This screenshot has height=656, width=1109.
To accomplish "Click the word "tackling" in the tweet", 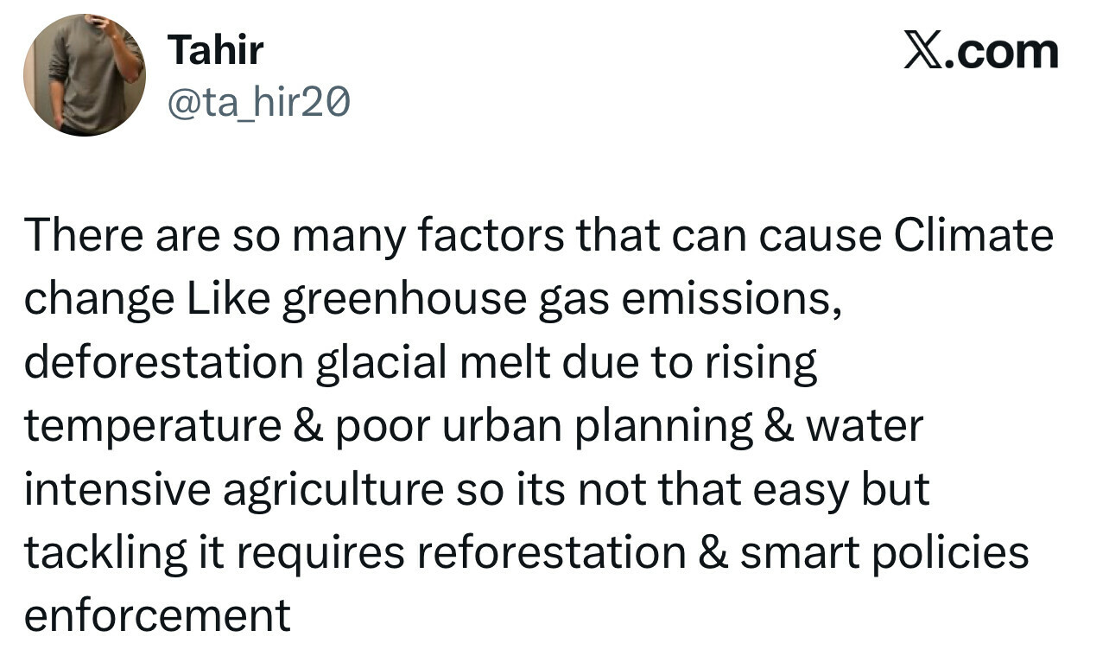I will [106, 552].
